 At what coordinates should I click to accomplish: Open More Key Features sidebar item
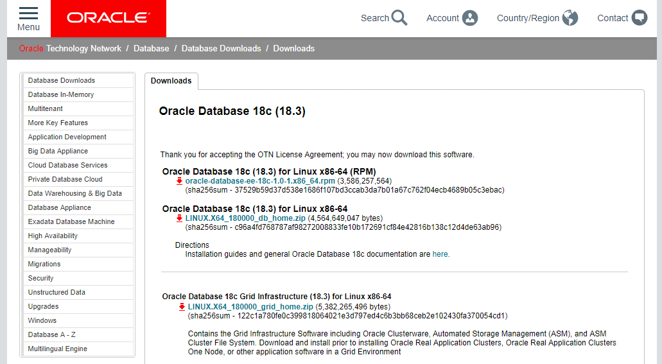coord(78,123)
